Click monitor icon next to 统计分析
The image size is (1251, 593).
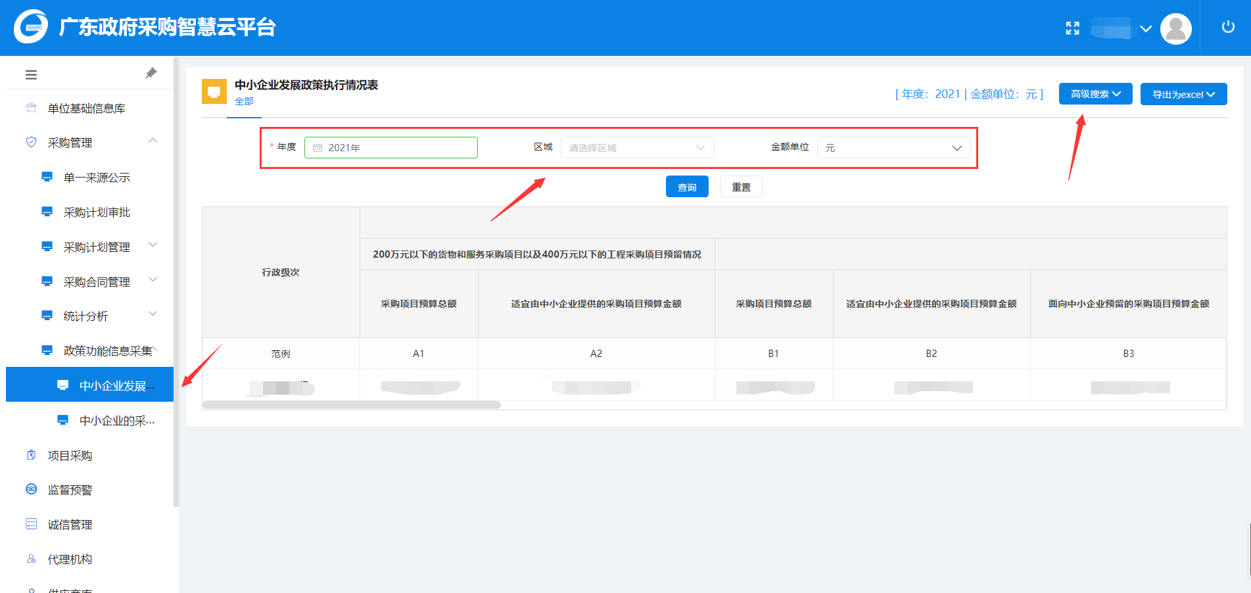(47, 316)
